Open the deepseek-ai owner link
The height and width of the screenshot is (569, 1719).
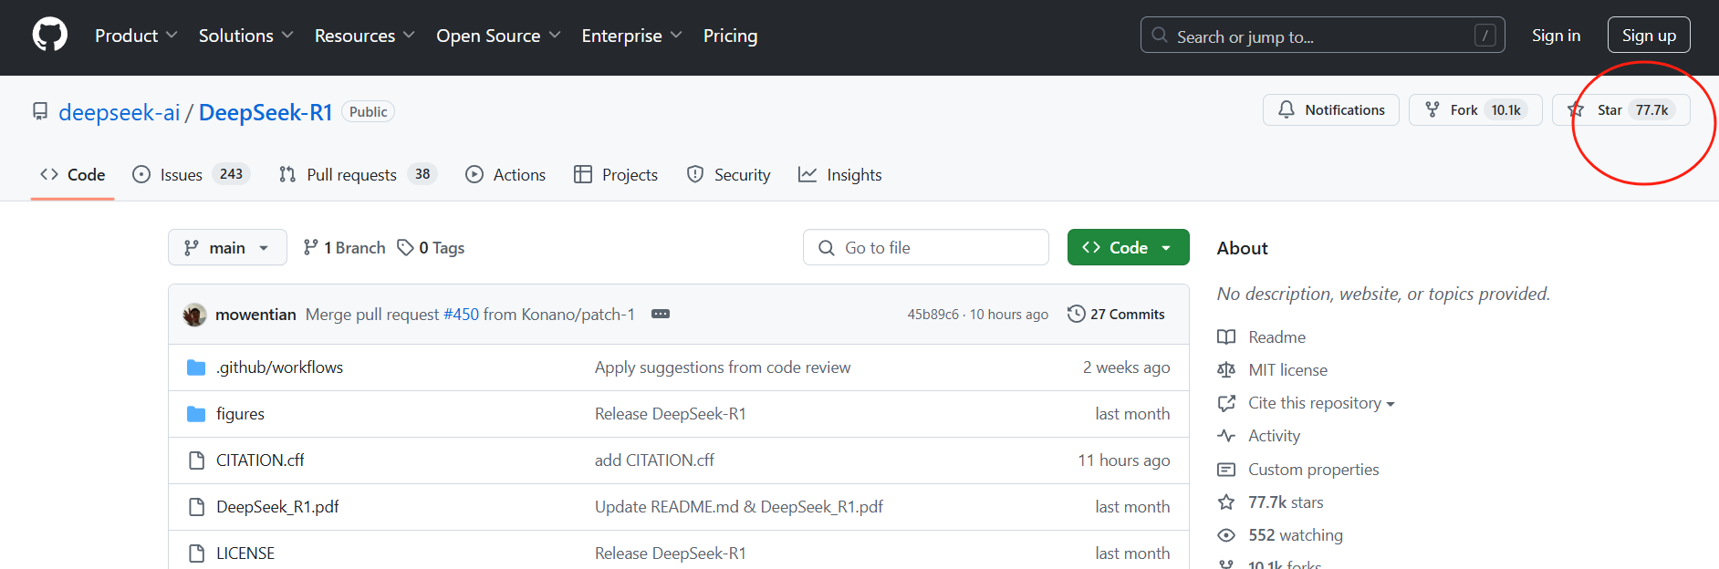[120, 112]
